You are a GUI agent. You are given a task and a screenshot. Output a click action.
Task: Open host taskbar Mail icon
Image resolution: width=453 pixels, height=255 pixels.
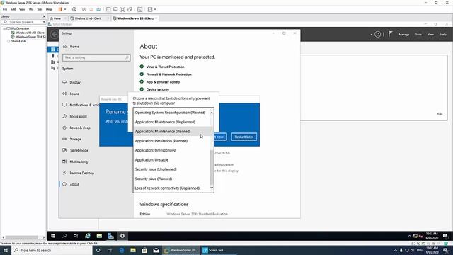pos(156,250)
